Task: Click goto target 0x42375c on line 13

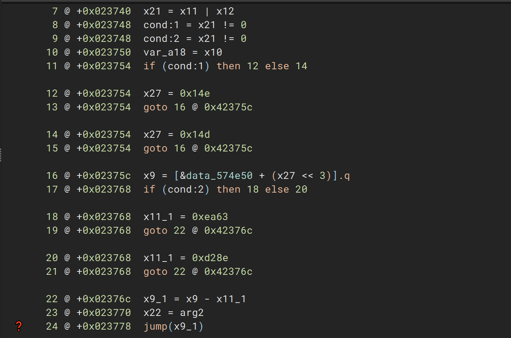Action: 228,107
